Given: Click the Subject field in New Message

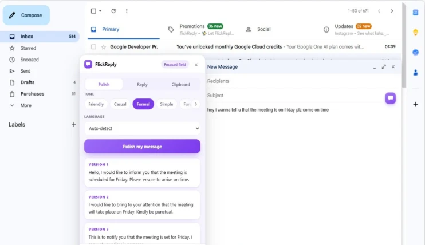Looking at the screenshot, I should pyautogui.click(x=295, y=96).
